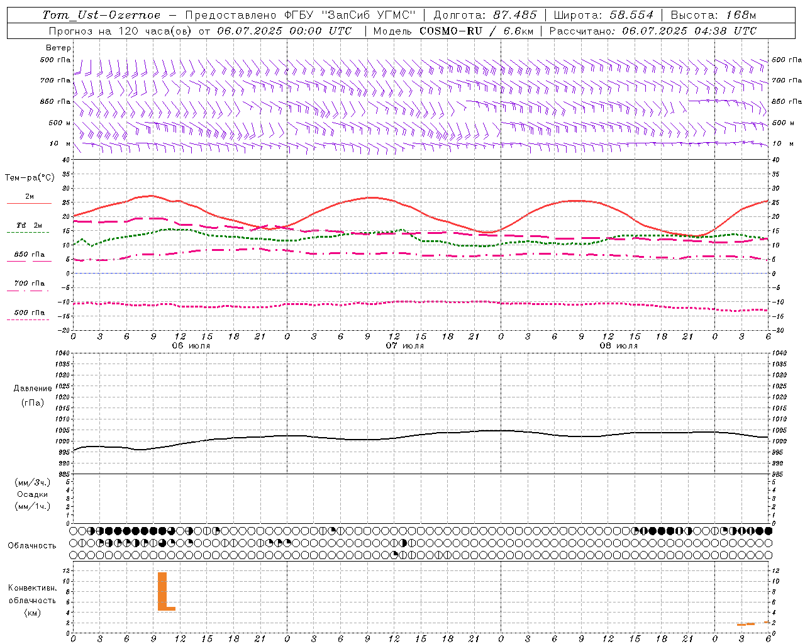This screenshot has height=644, width=805.
Task: Select the Прогноз на 120 часа(ов) text
Action: click(121, 31)
